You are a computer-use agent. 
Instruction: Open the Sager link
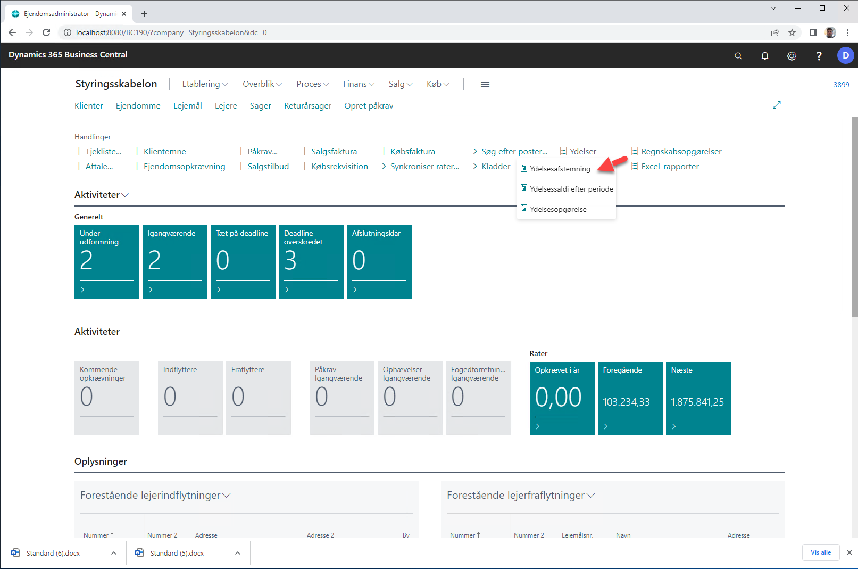pos(261,106)
